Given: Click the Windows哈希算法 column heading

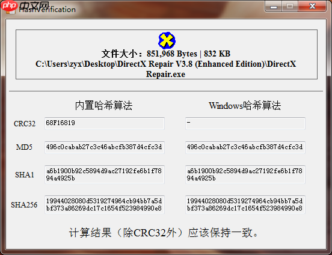Looking at the screenshot, I should coord(245,105).
